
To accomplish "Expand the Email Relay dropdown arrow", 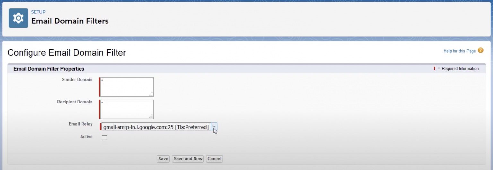I will click(214, 127).
